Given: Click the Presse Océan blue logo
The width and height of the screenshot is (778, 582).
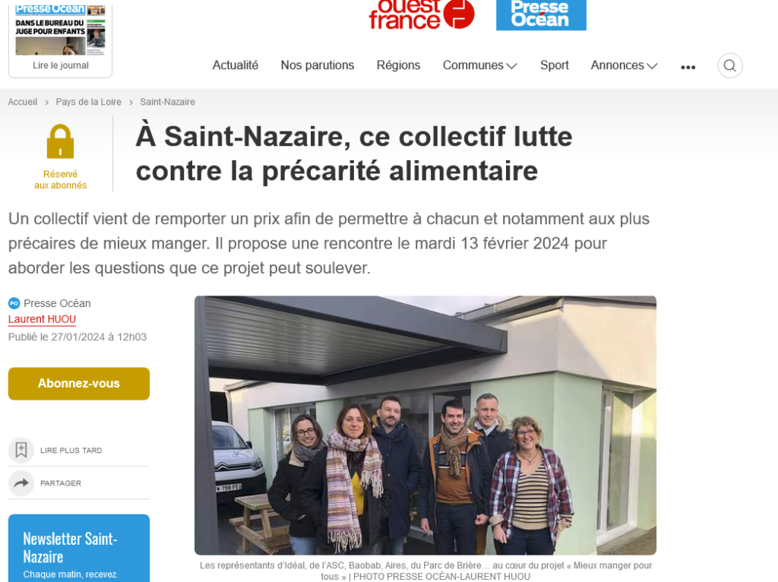Looking at the screenshot, I should 541,15.
